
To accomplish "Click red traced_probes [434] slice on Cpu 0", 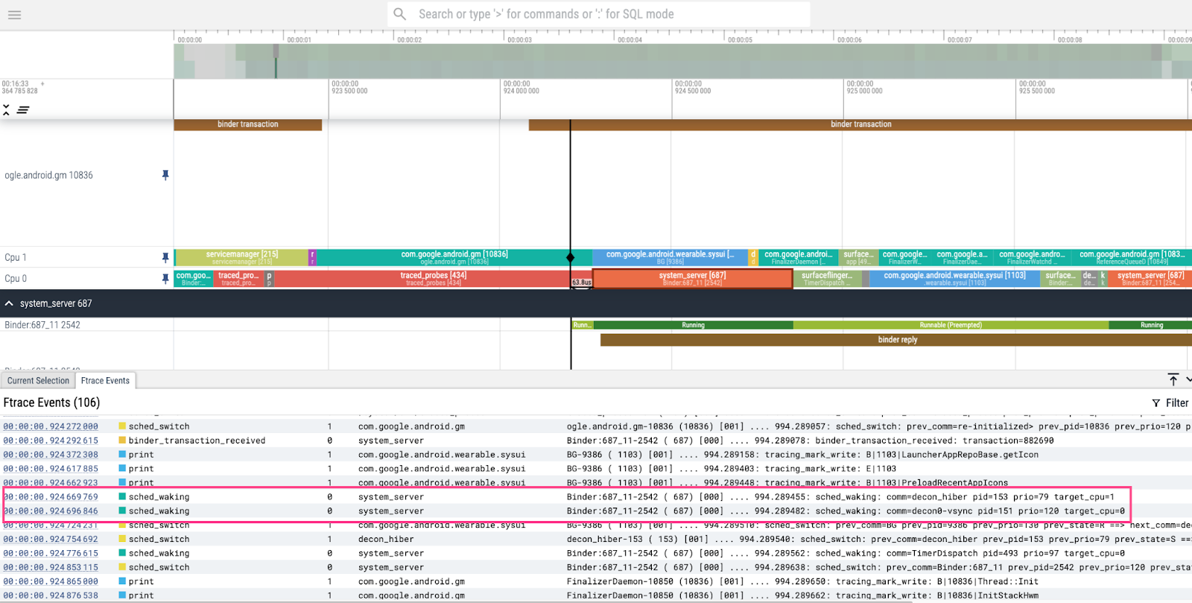I will (433, 279).
